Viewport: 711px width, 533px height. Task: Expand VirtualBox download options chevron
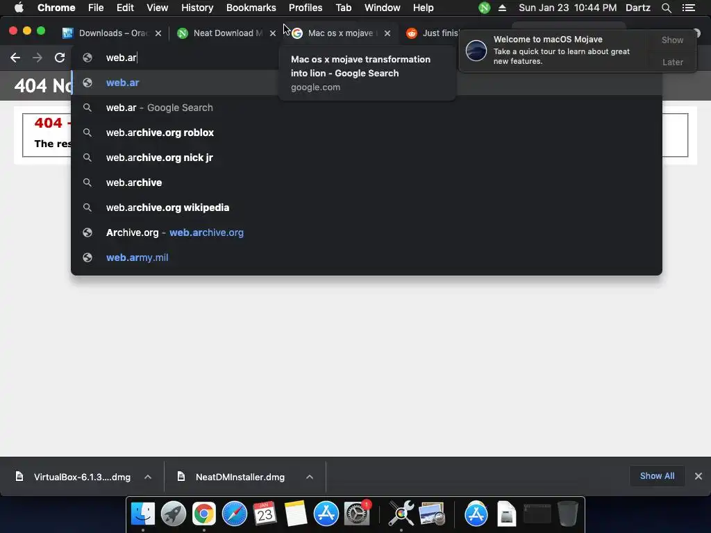pos(148,477)
